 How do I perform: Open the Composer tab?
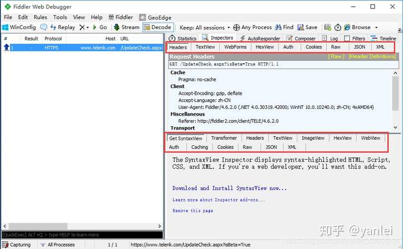coord(301,38)
